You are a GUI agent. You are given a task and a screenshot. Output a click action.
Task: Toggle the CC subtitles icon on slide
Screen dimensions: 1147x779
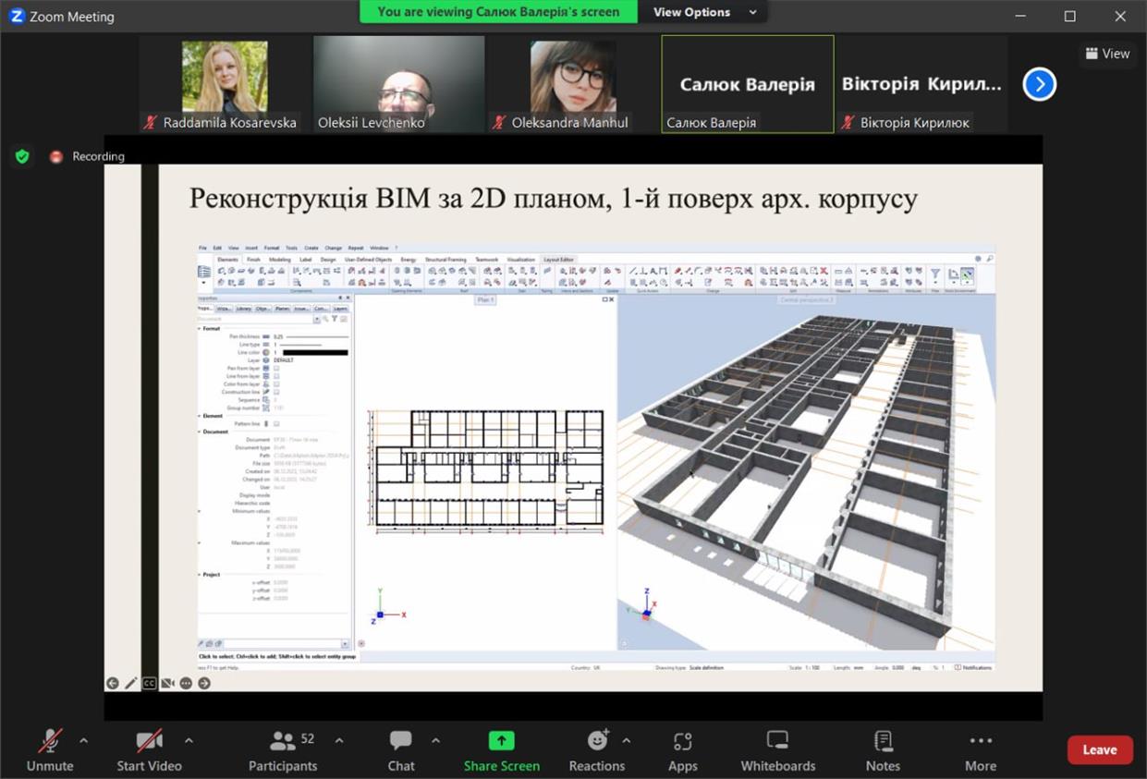click(x=149, y=683)
